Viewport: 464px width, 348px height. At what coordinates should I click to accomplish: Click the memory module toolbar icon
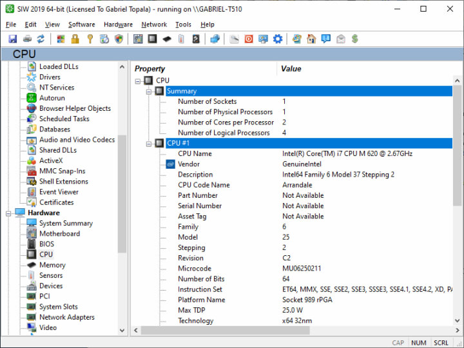167,39
